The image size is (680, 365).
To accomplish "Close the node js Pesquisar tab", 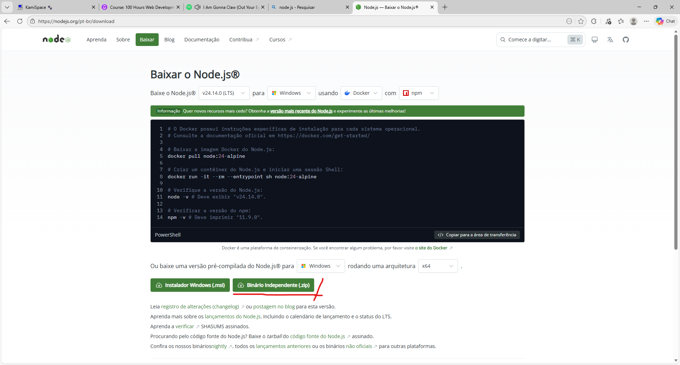I will pos(347,7).
